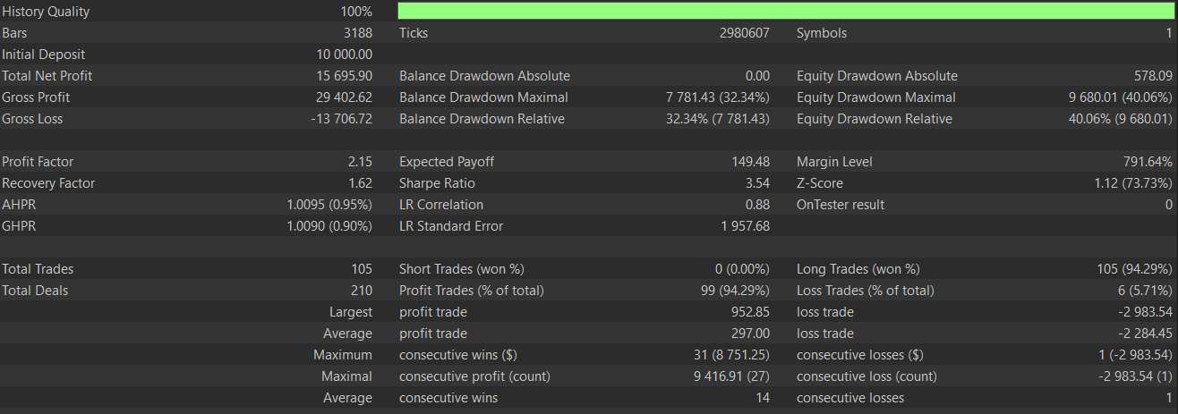Screen dimensions: 1178x414
Task: Click the Margin Level value 791.64%
Action: [1147, 162]
